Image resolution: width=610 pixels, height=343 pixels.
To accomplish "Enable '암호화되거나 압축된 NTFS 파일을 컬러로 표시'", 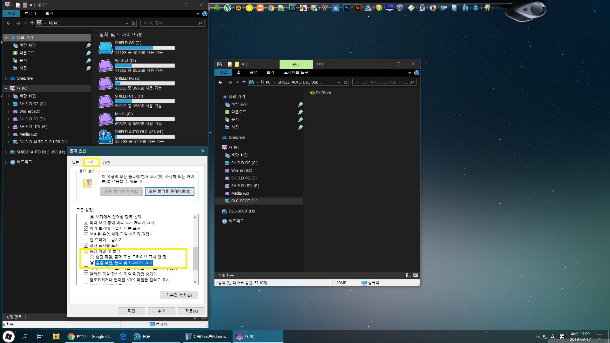I will click(86, 280).
